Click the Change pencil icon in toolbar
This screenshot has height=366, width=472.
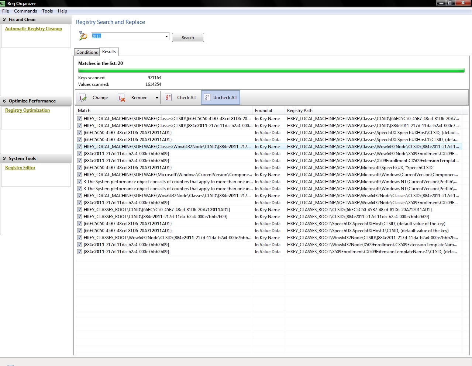click(83, 98)
